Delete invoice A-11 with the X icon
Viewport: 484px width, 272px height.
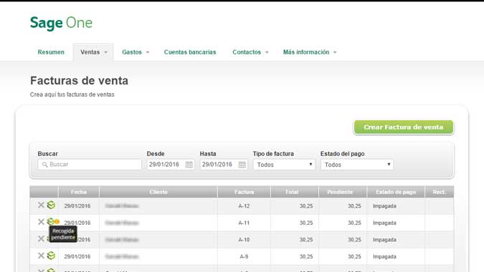[x=41, y=222]
